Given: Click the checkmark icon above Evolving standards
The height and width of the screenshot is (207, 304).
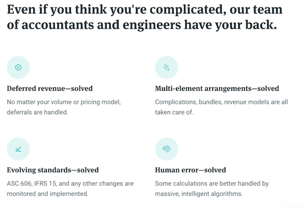Looking at the screenshot, I should tap(18, 149).
